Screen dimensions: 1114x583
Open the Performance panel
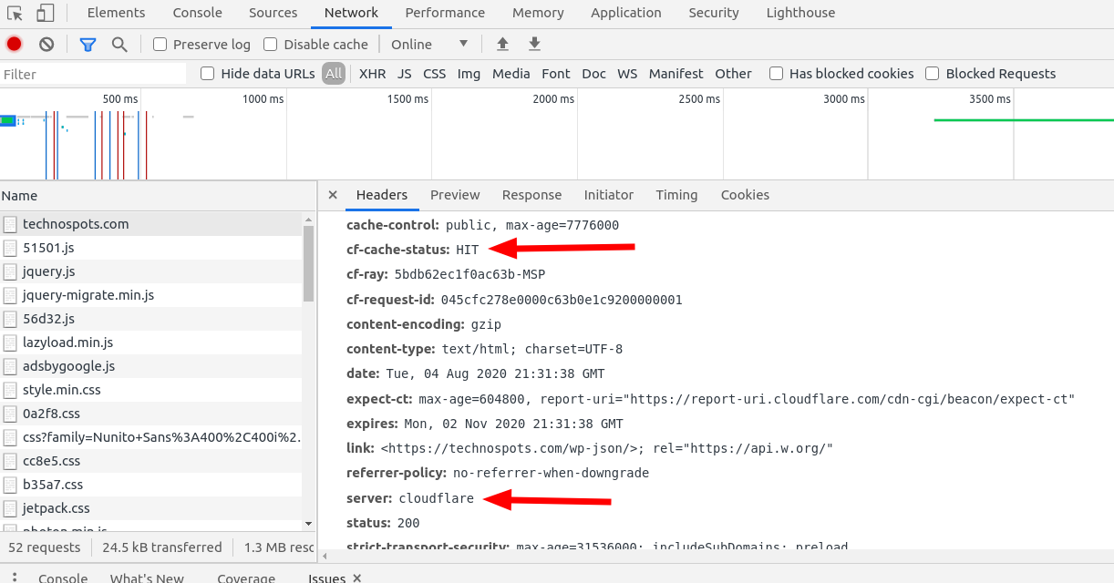(445, 13)
